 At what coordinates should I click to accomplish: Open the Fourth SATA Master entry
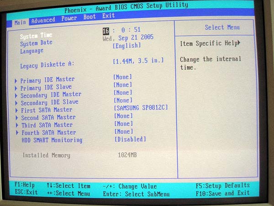pos(49,132)
